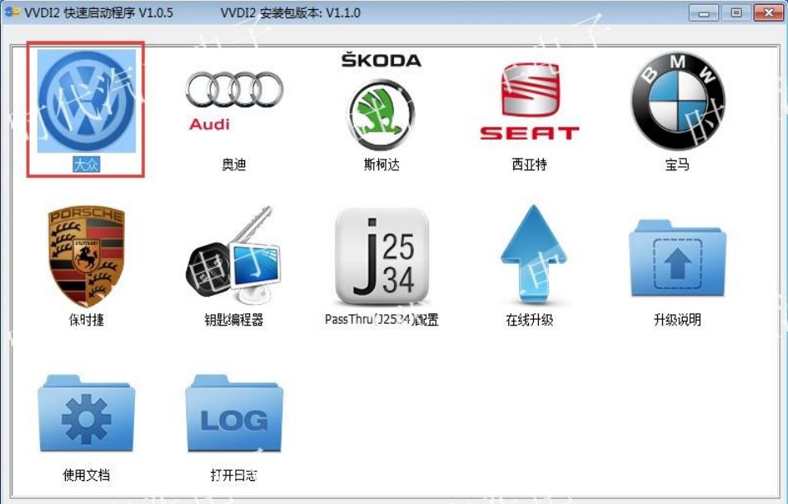
Task: Open the Škoda logo icon
Action: (x=382, y=101)
